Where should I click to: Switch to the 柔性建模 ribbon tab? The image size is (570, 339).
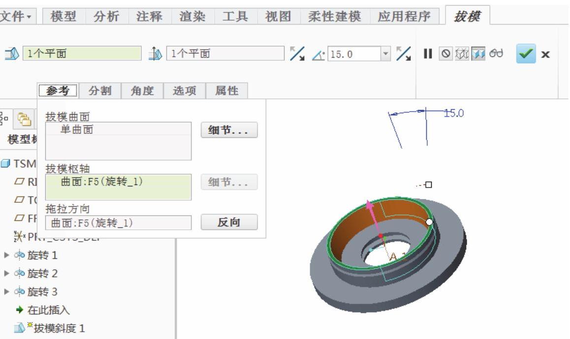[x=334, y=16]
